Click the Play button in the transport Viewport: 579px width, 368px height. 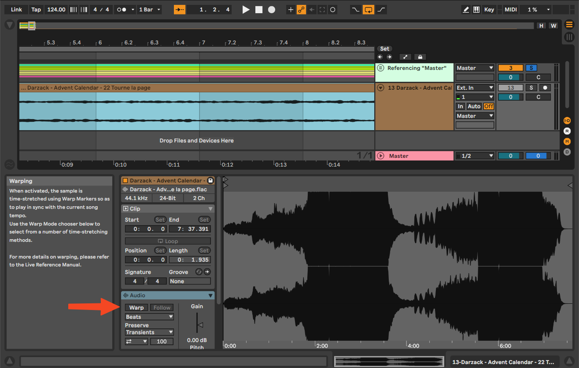point(246,10)
